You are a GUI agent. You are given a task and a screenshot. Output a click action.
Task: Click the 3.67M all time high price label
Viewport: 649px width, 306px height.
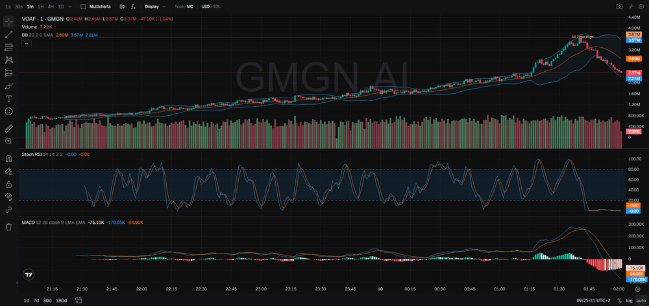pyautogui.click(x=635, y=35)
